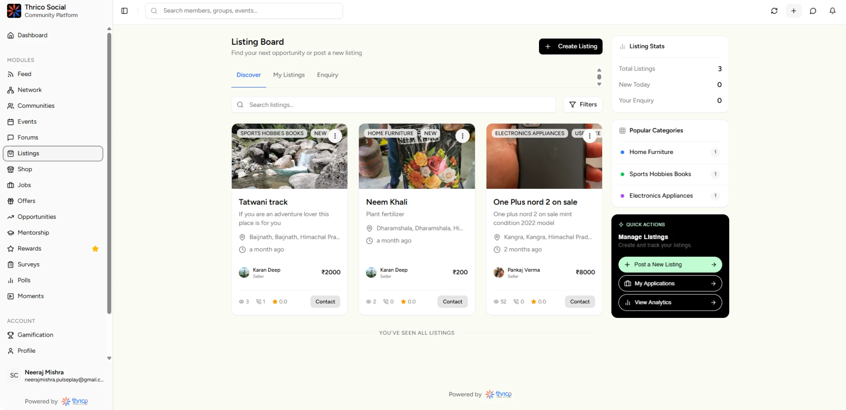
Task: Open Events in sidebar
Action: tap(53, 122)
